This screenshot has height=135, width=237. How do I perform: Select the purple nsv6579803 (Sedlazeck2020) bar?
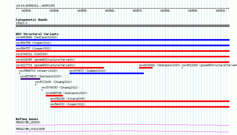tap(30, 79)
